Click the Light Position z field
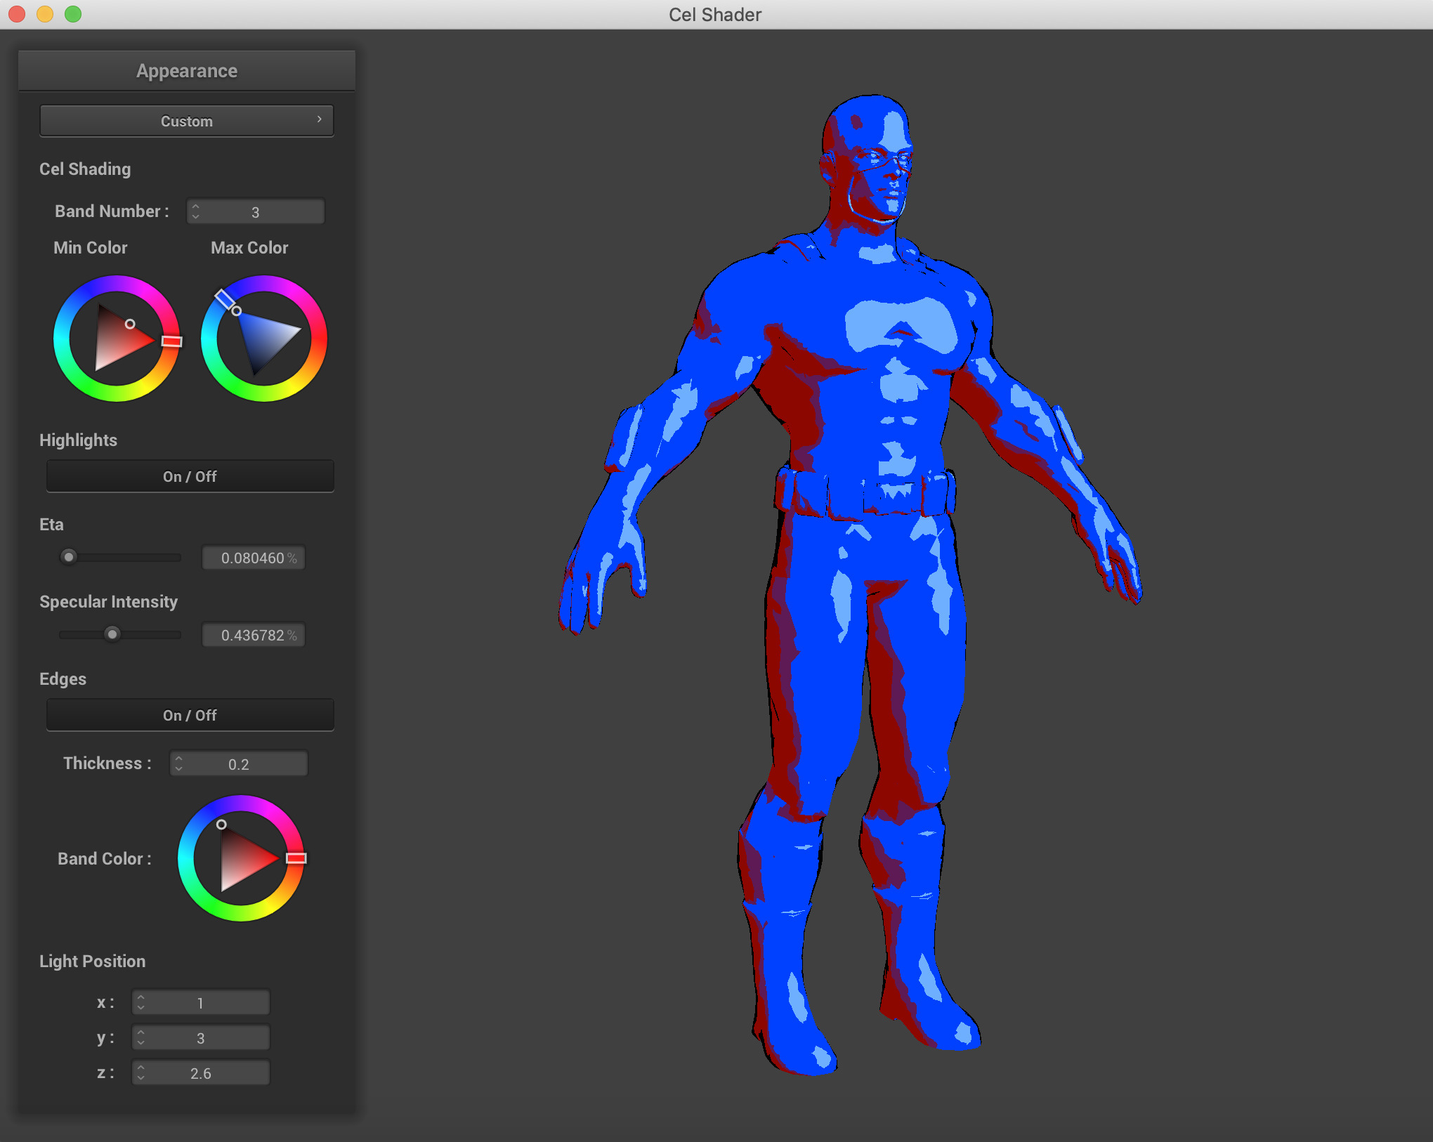The width and height of the screenshot is (1433, 1142). tap(201, 1072)
